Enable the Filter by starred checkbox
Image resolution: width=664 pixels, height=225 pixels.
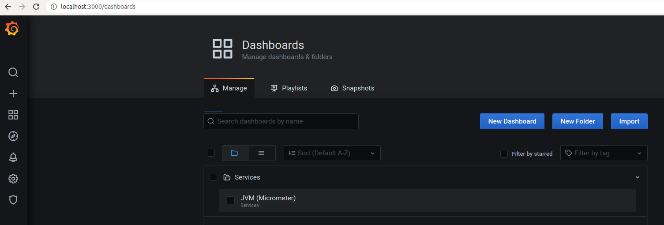point(504,154)
